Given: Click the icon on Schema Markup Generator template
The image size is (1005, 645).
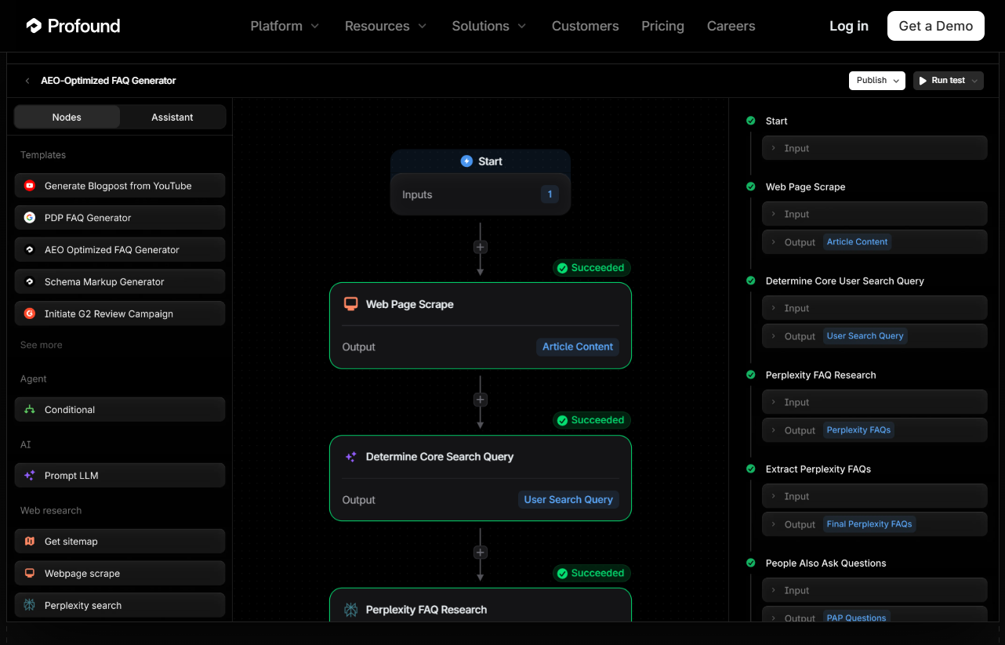Looking at the screenshot, I should pyautogui.click(x=30, y=282).
